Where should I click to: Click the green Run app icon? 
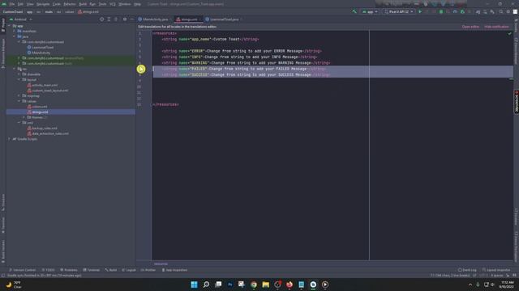click(x=420, y=11)
